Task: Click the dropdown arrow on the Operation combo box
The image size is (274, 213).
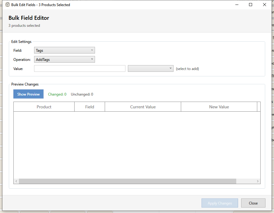Action: click(x=92, y=59)
